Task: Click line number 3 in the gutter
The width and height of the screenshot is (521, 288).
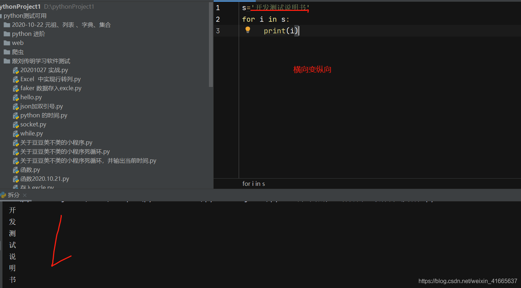Action: point(218,31)
